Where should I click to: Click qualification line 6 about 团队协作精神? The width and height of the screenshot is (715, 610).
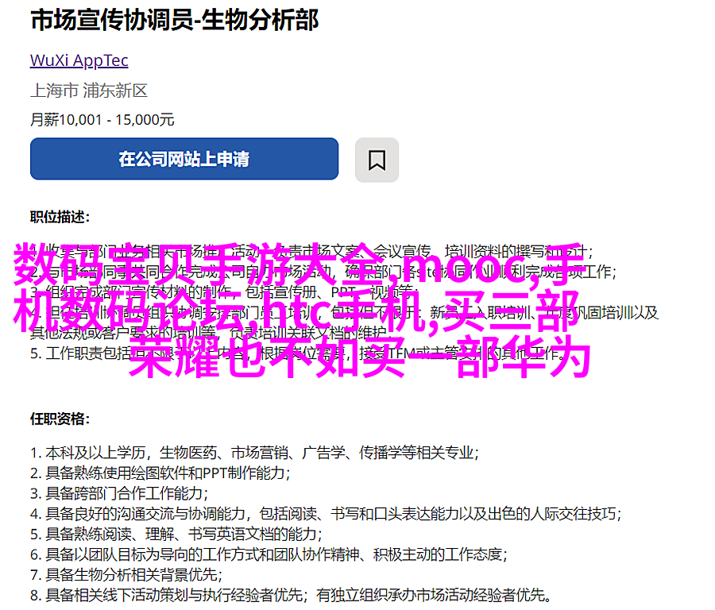click(269, 554)
